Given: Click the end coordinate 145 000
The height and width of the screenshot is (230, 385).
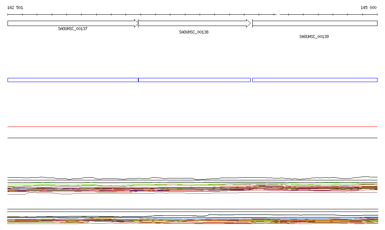Looking at the screenshot, I should tap(368, 8).
